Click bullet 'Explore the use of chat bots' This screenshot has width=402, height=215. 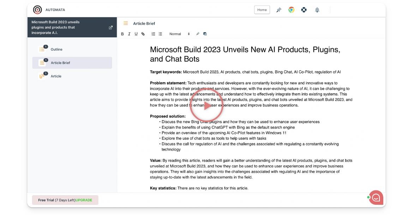point(214,139)
